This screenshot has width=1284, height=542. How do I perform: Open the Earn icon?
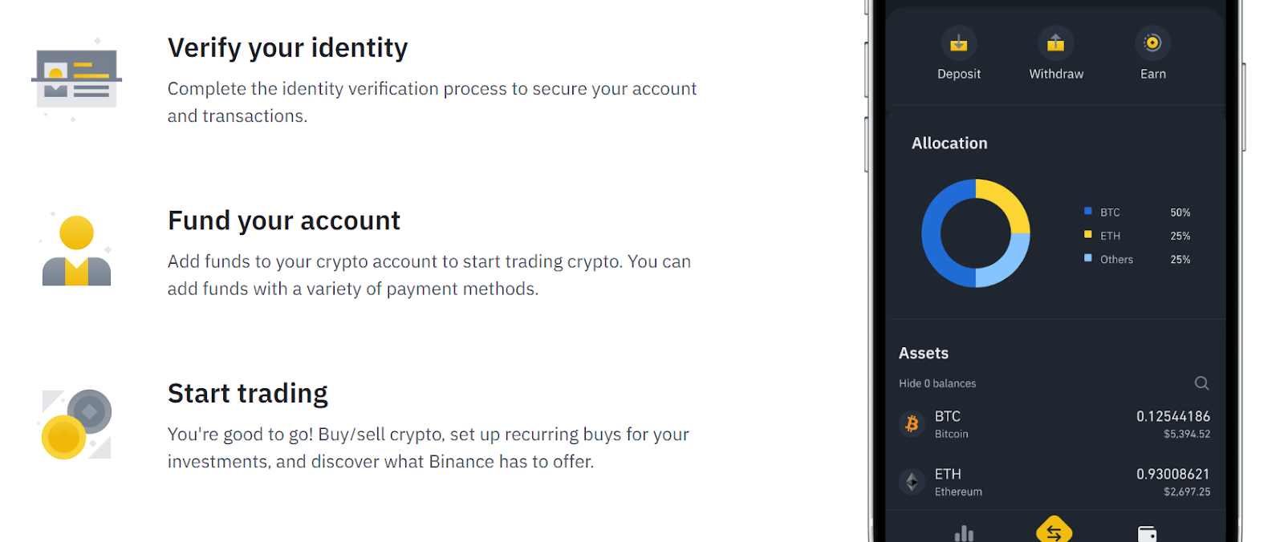coord(1152,43)
